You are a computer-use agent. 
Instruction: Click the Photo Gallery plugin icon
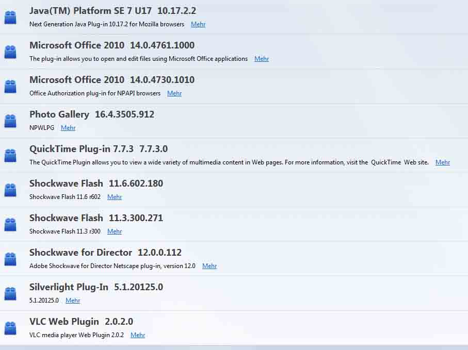click(x=10, y=121)
